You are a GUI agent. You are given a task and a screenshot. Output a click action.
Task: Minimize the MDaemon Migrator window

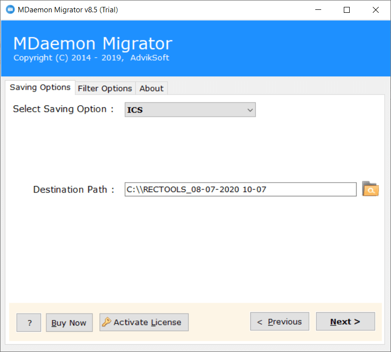coord(318,10)
